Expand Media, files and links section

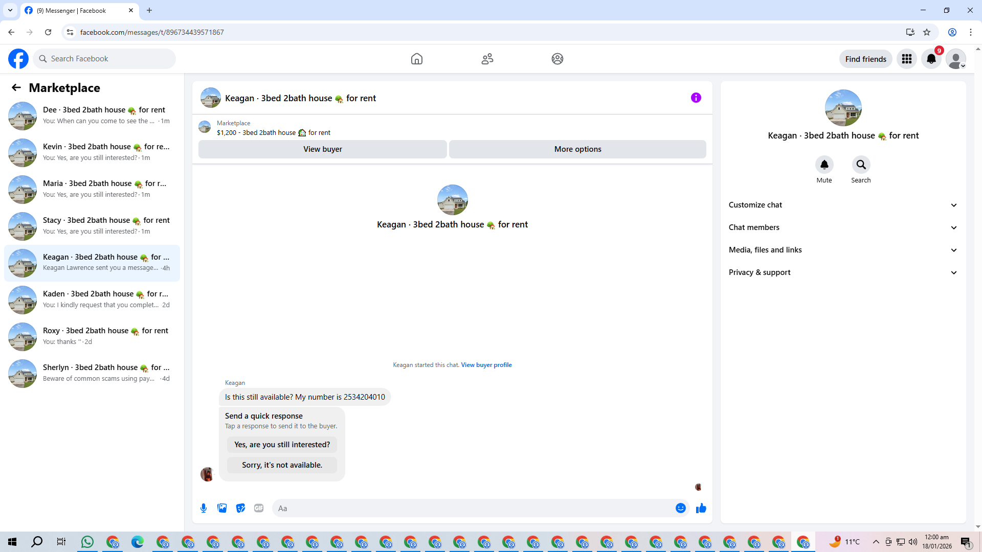pos(843,250)
